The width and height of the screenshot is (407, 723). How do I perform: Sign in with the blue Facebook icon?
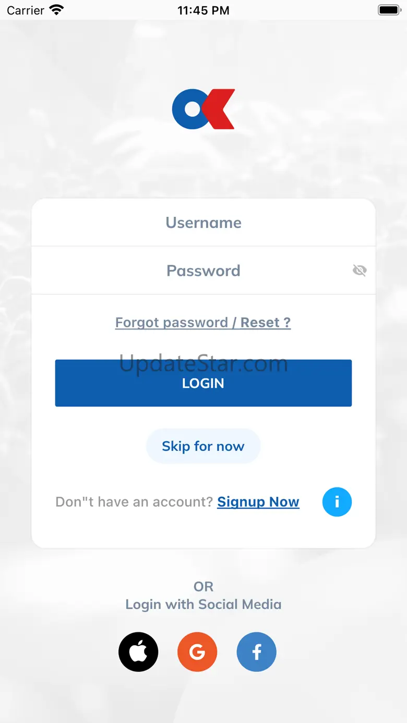pyautogui.click(x=257, y=652)
